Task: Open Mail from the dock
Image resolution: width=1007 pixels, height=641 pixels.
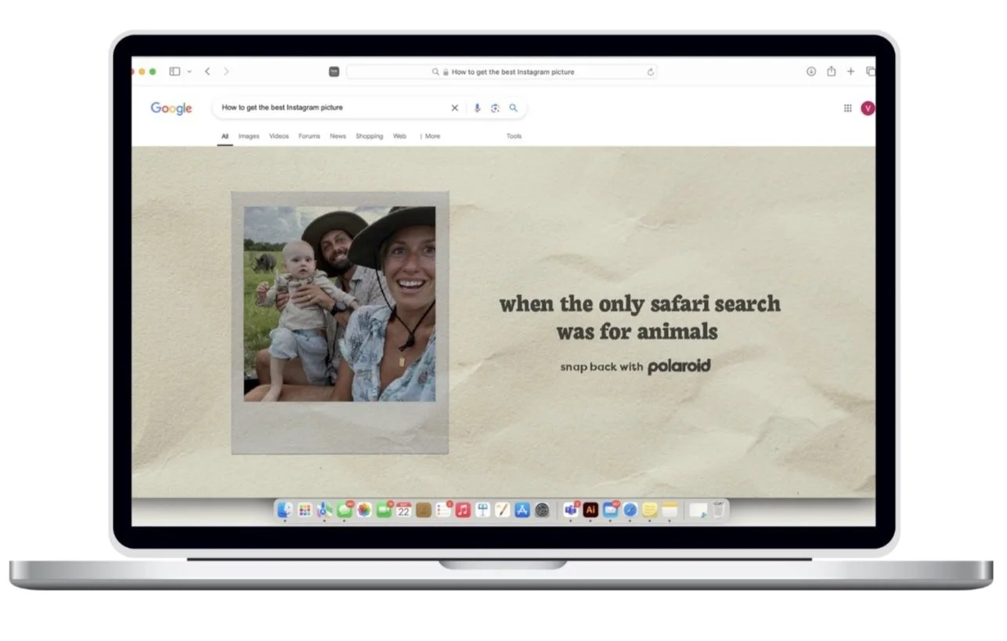Action: 611,510
